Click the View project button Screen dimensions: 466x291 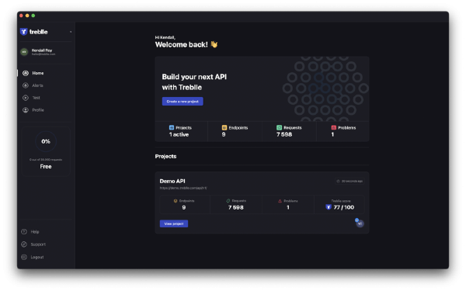pos(174,223)
